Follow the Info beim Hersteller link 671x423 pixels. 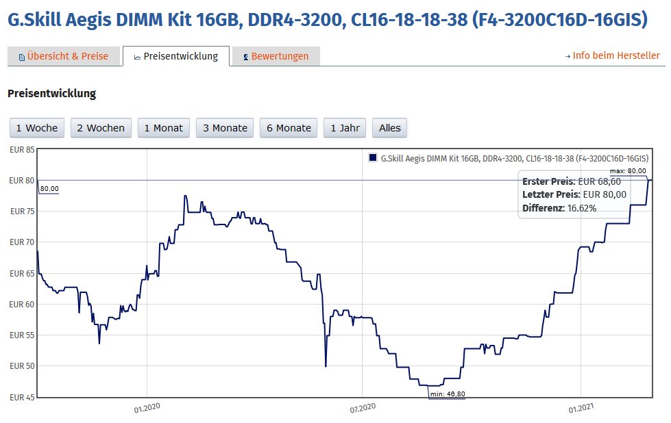click(x=616, y=55)
